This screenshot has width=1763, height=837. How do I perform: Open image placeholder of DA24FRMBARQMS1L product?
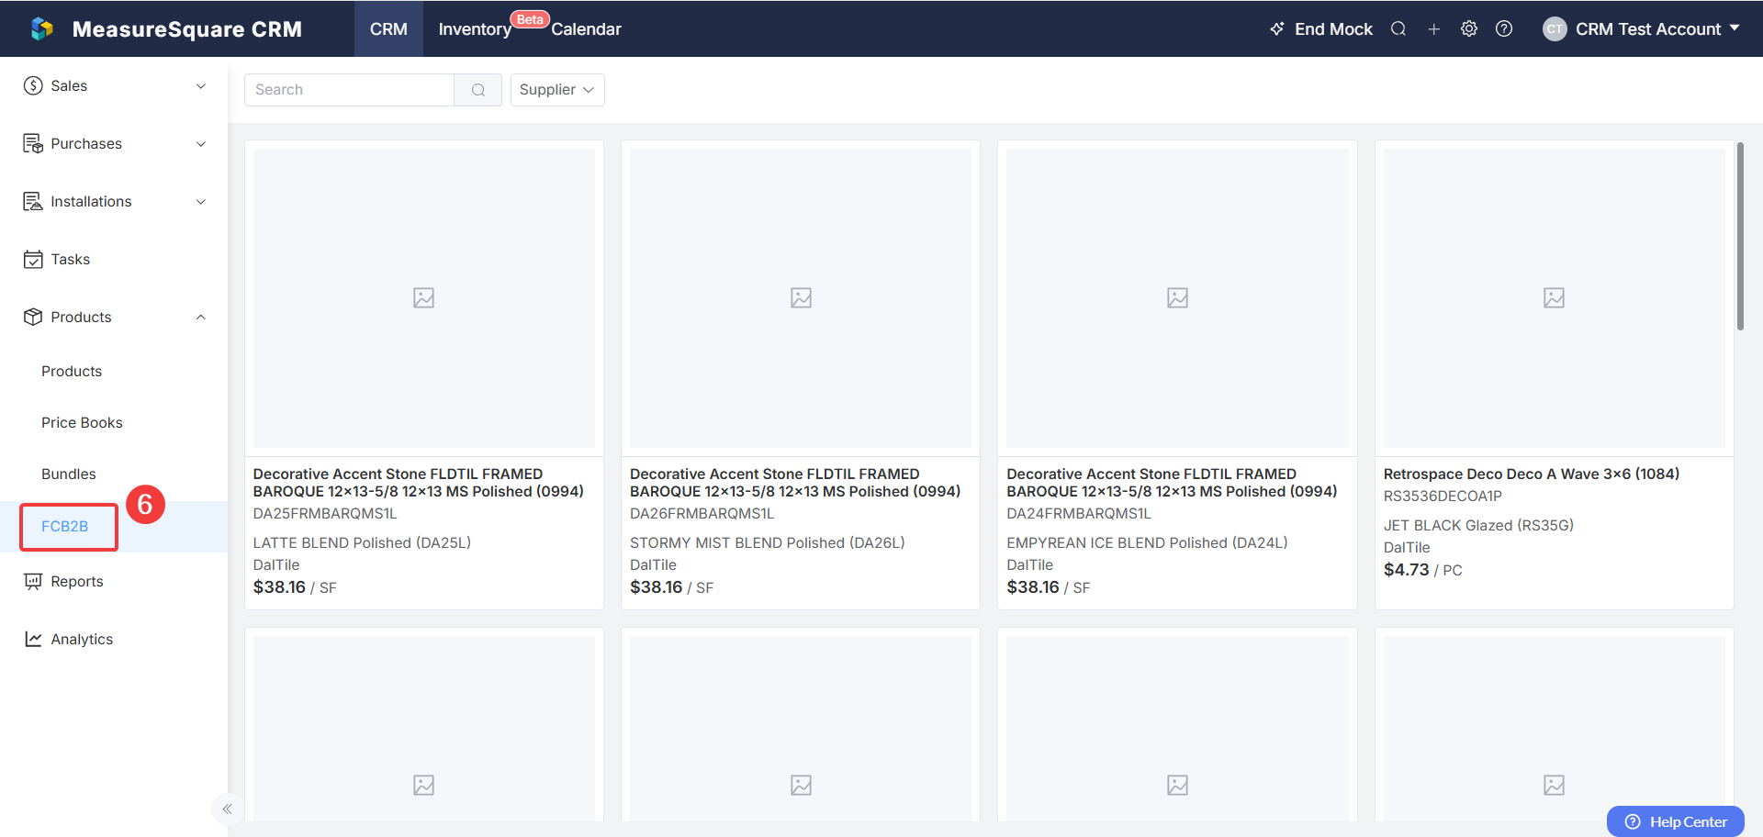pyautogui.click(x=1177, y=297)
